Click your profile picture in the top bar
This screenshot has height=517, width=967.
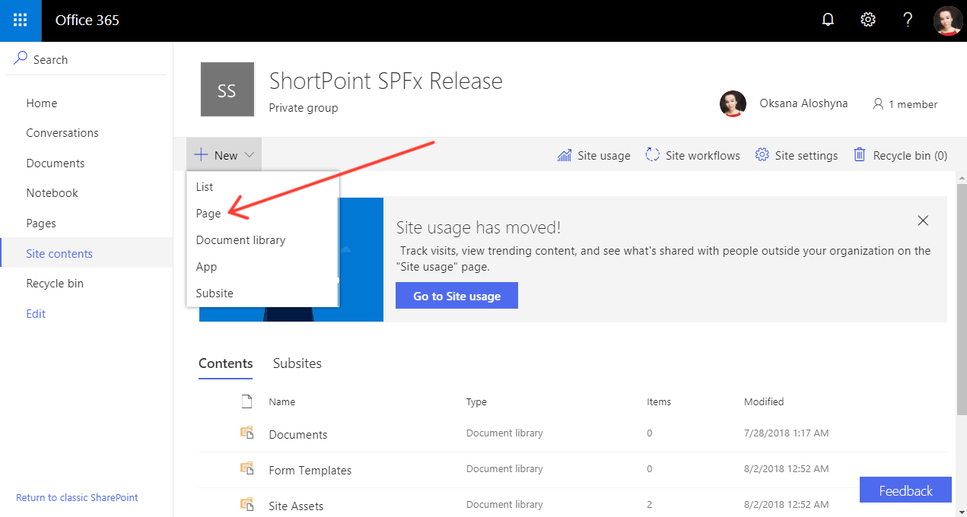[x=947, y=21]
